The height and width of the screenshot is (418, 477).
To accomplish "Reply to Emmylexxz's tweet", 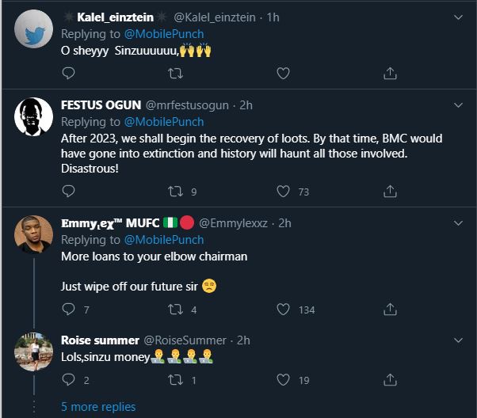I will point(68,310).
